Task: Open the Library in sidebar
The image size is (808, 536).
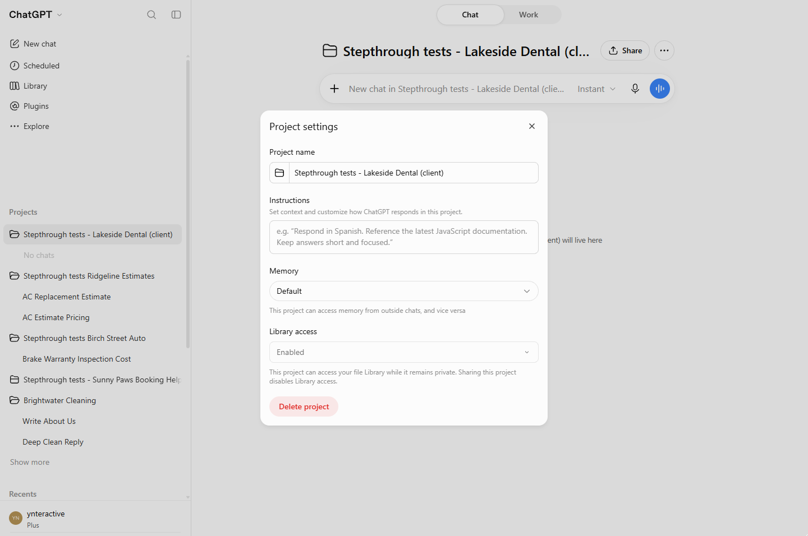Action: click(29, 86)
